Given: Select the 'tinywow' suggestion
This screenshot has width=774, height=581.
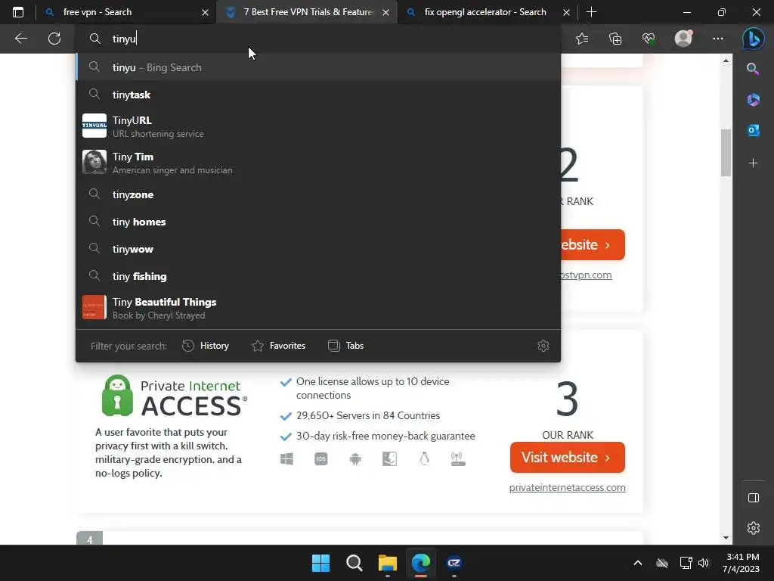Looking at the screenshot, I should pos(318,248).
